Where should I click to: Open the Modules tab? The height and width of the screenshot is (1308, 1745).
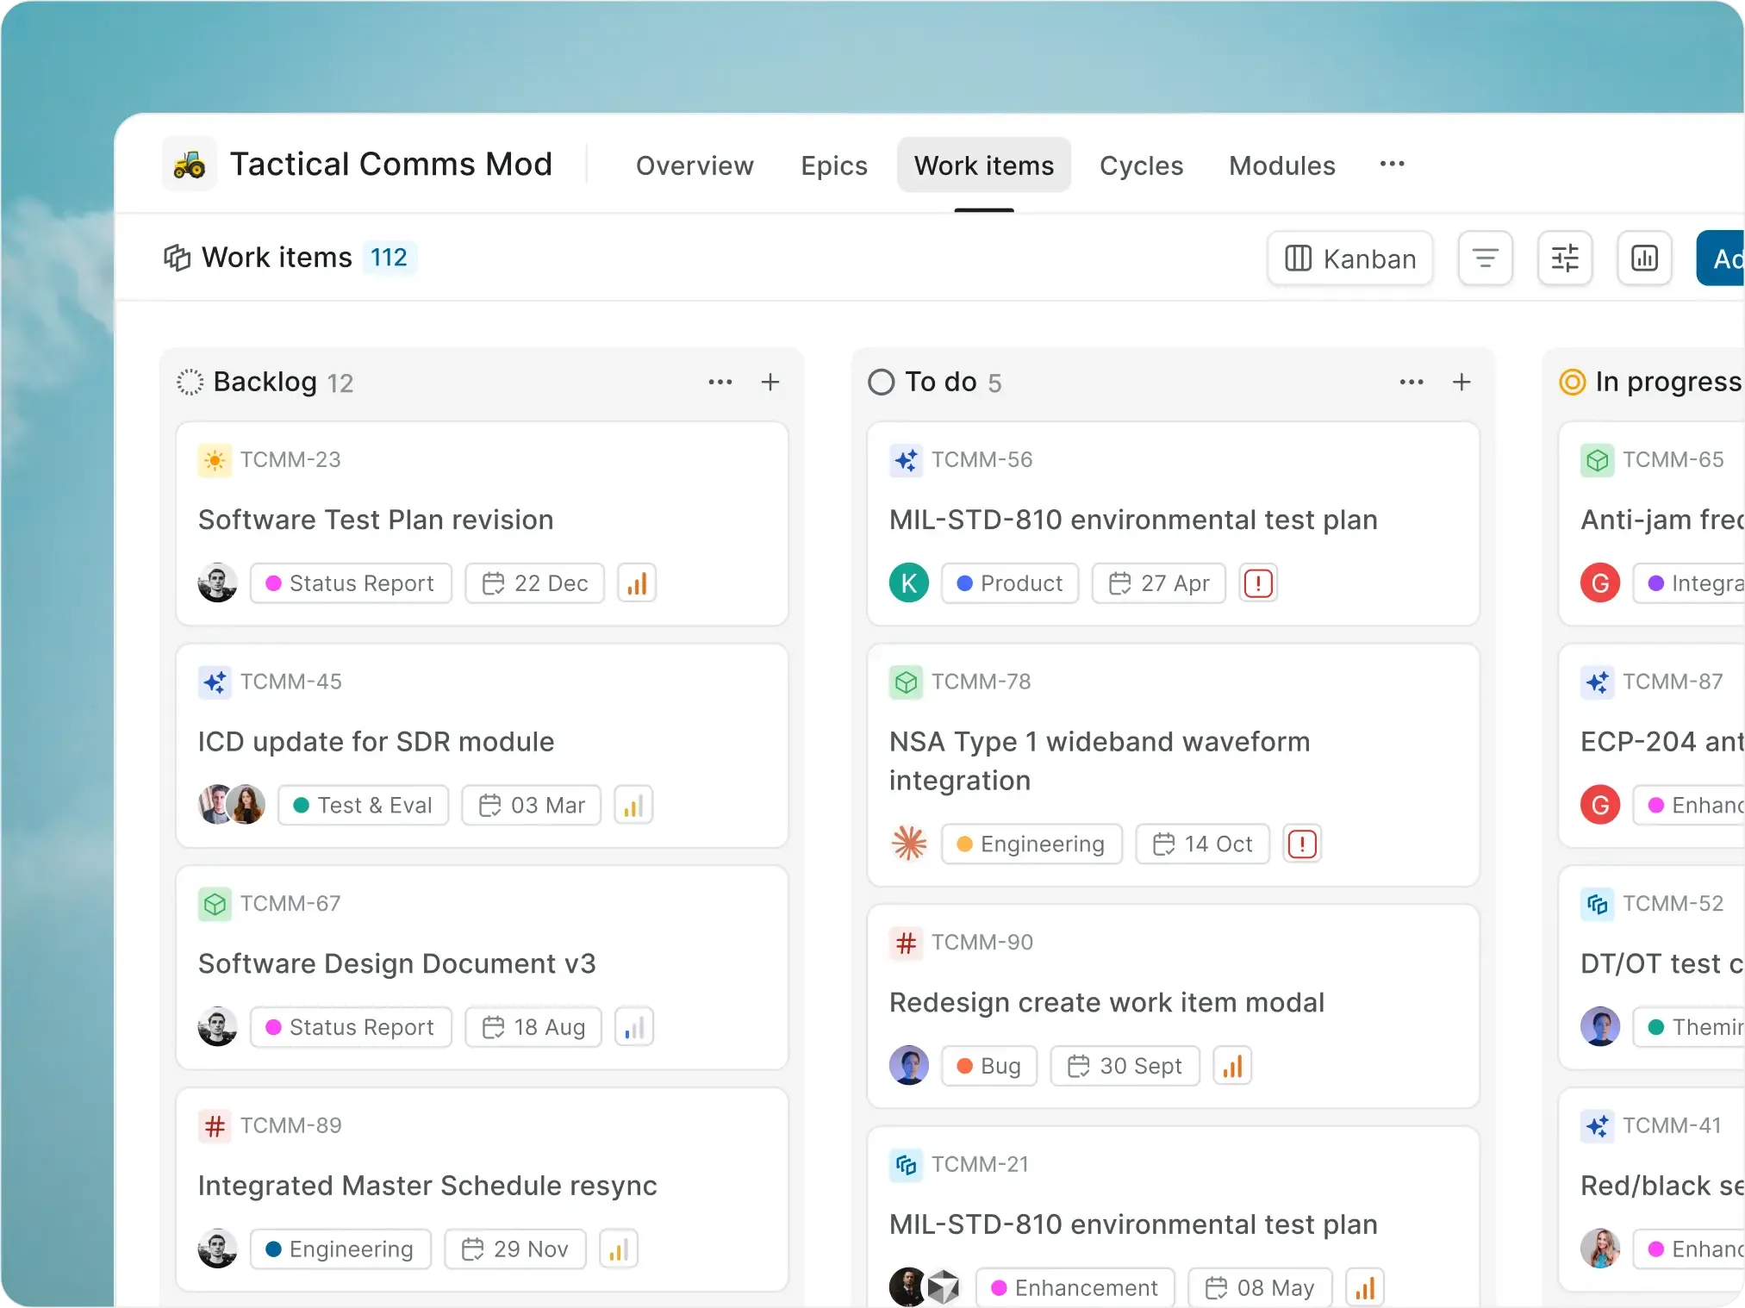(1282, 165)
